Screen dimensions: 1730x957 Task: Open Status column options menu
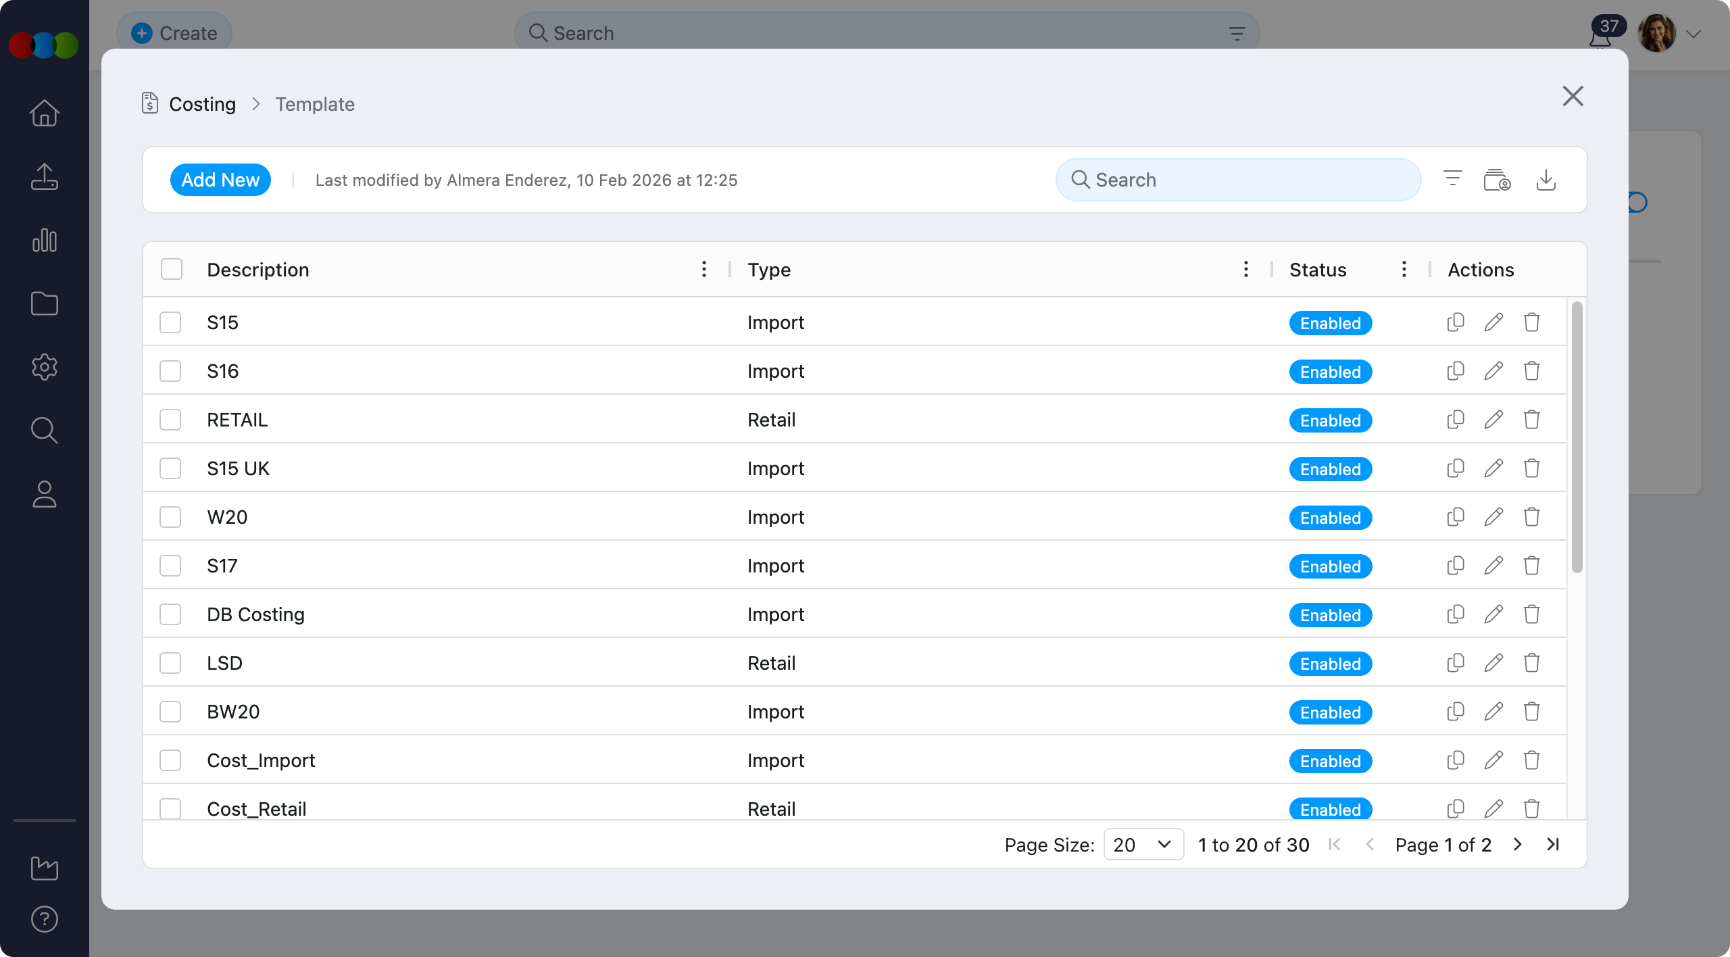1404,269
